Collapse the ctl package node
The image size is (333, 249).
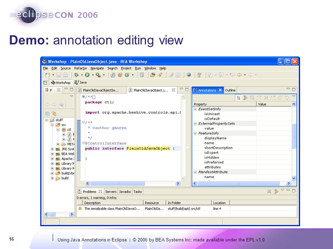[58, 130]
